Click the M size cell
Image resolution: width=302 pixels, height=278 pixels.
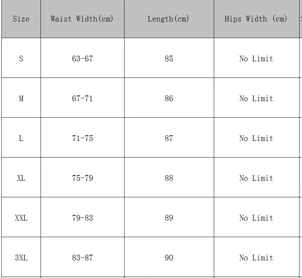point(21,98)
